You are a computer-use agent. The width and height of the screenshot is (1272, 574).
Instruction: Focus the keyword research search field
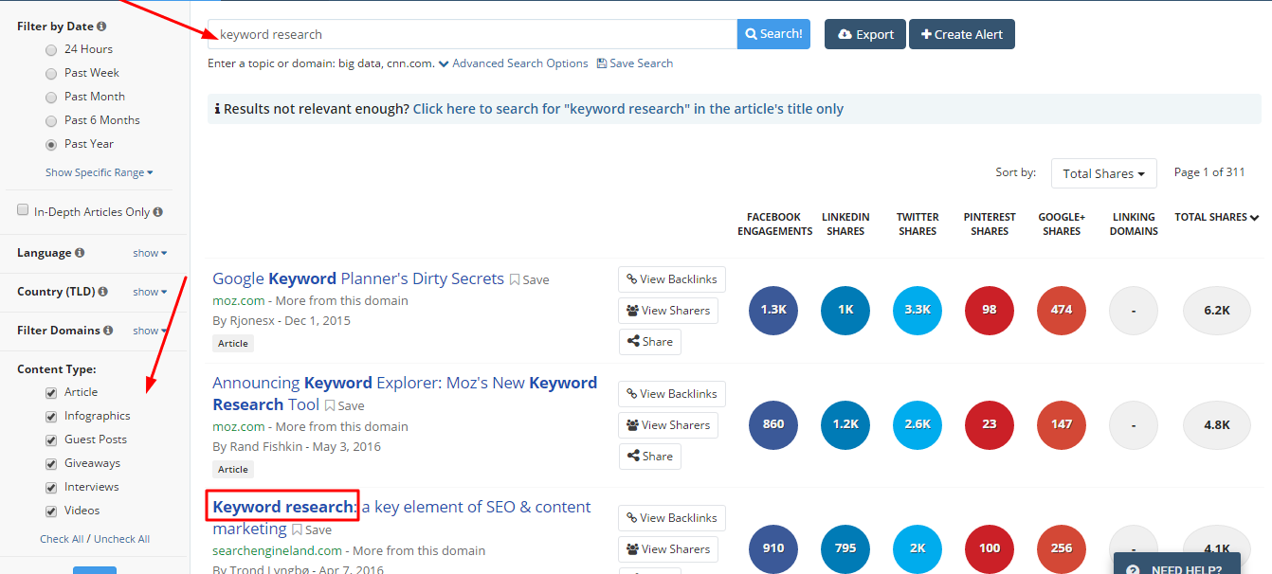pos(472,34)
